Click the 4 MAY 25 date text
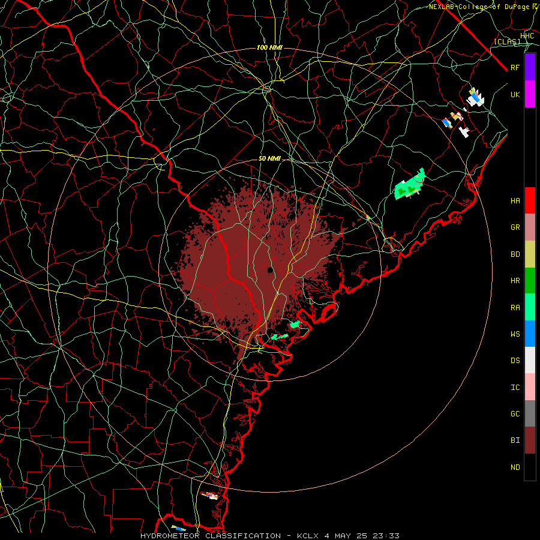This screenshot has width=540, height=540. click(347, 536)
